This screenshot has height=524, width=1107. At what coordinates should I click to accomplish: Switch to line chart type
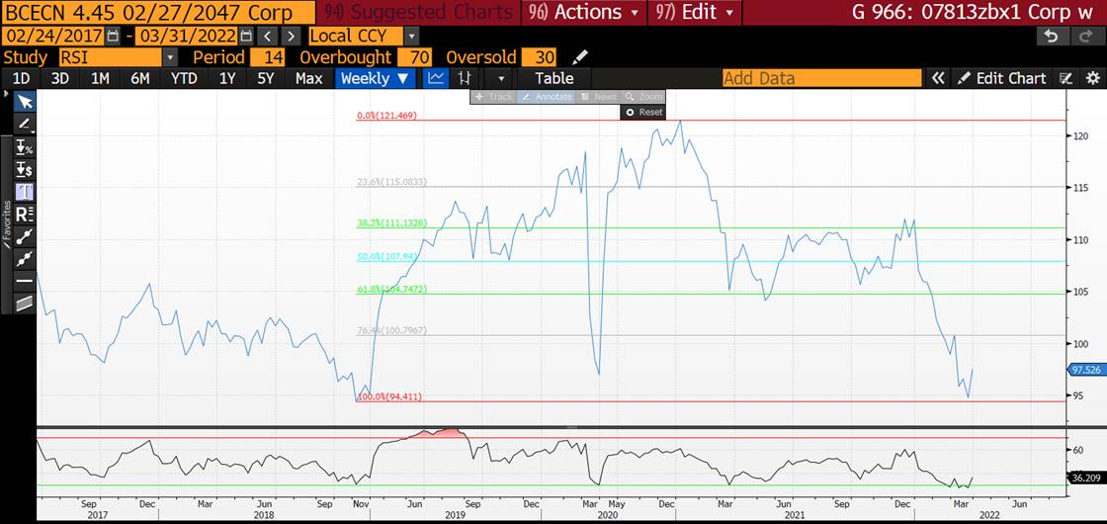pos(435,78)
